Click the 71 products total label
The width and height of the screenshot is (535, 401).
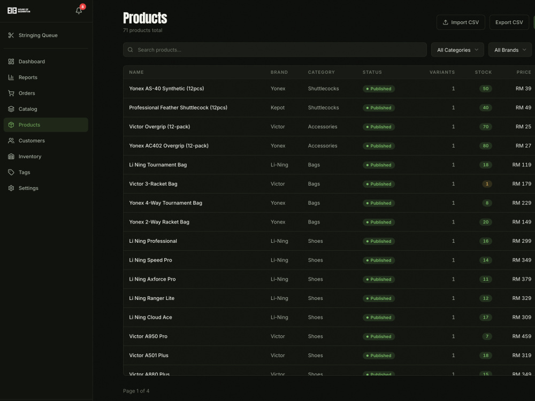pyautogui.click(x=143, y=30)
